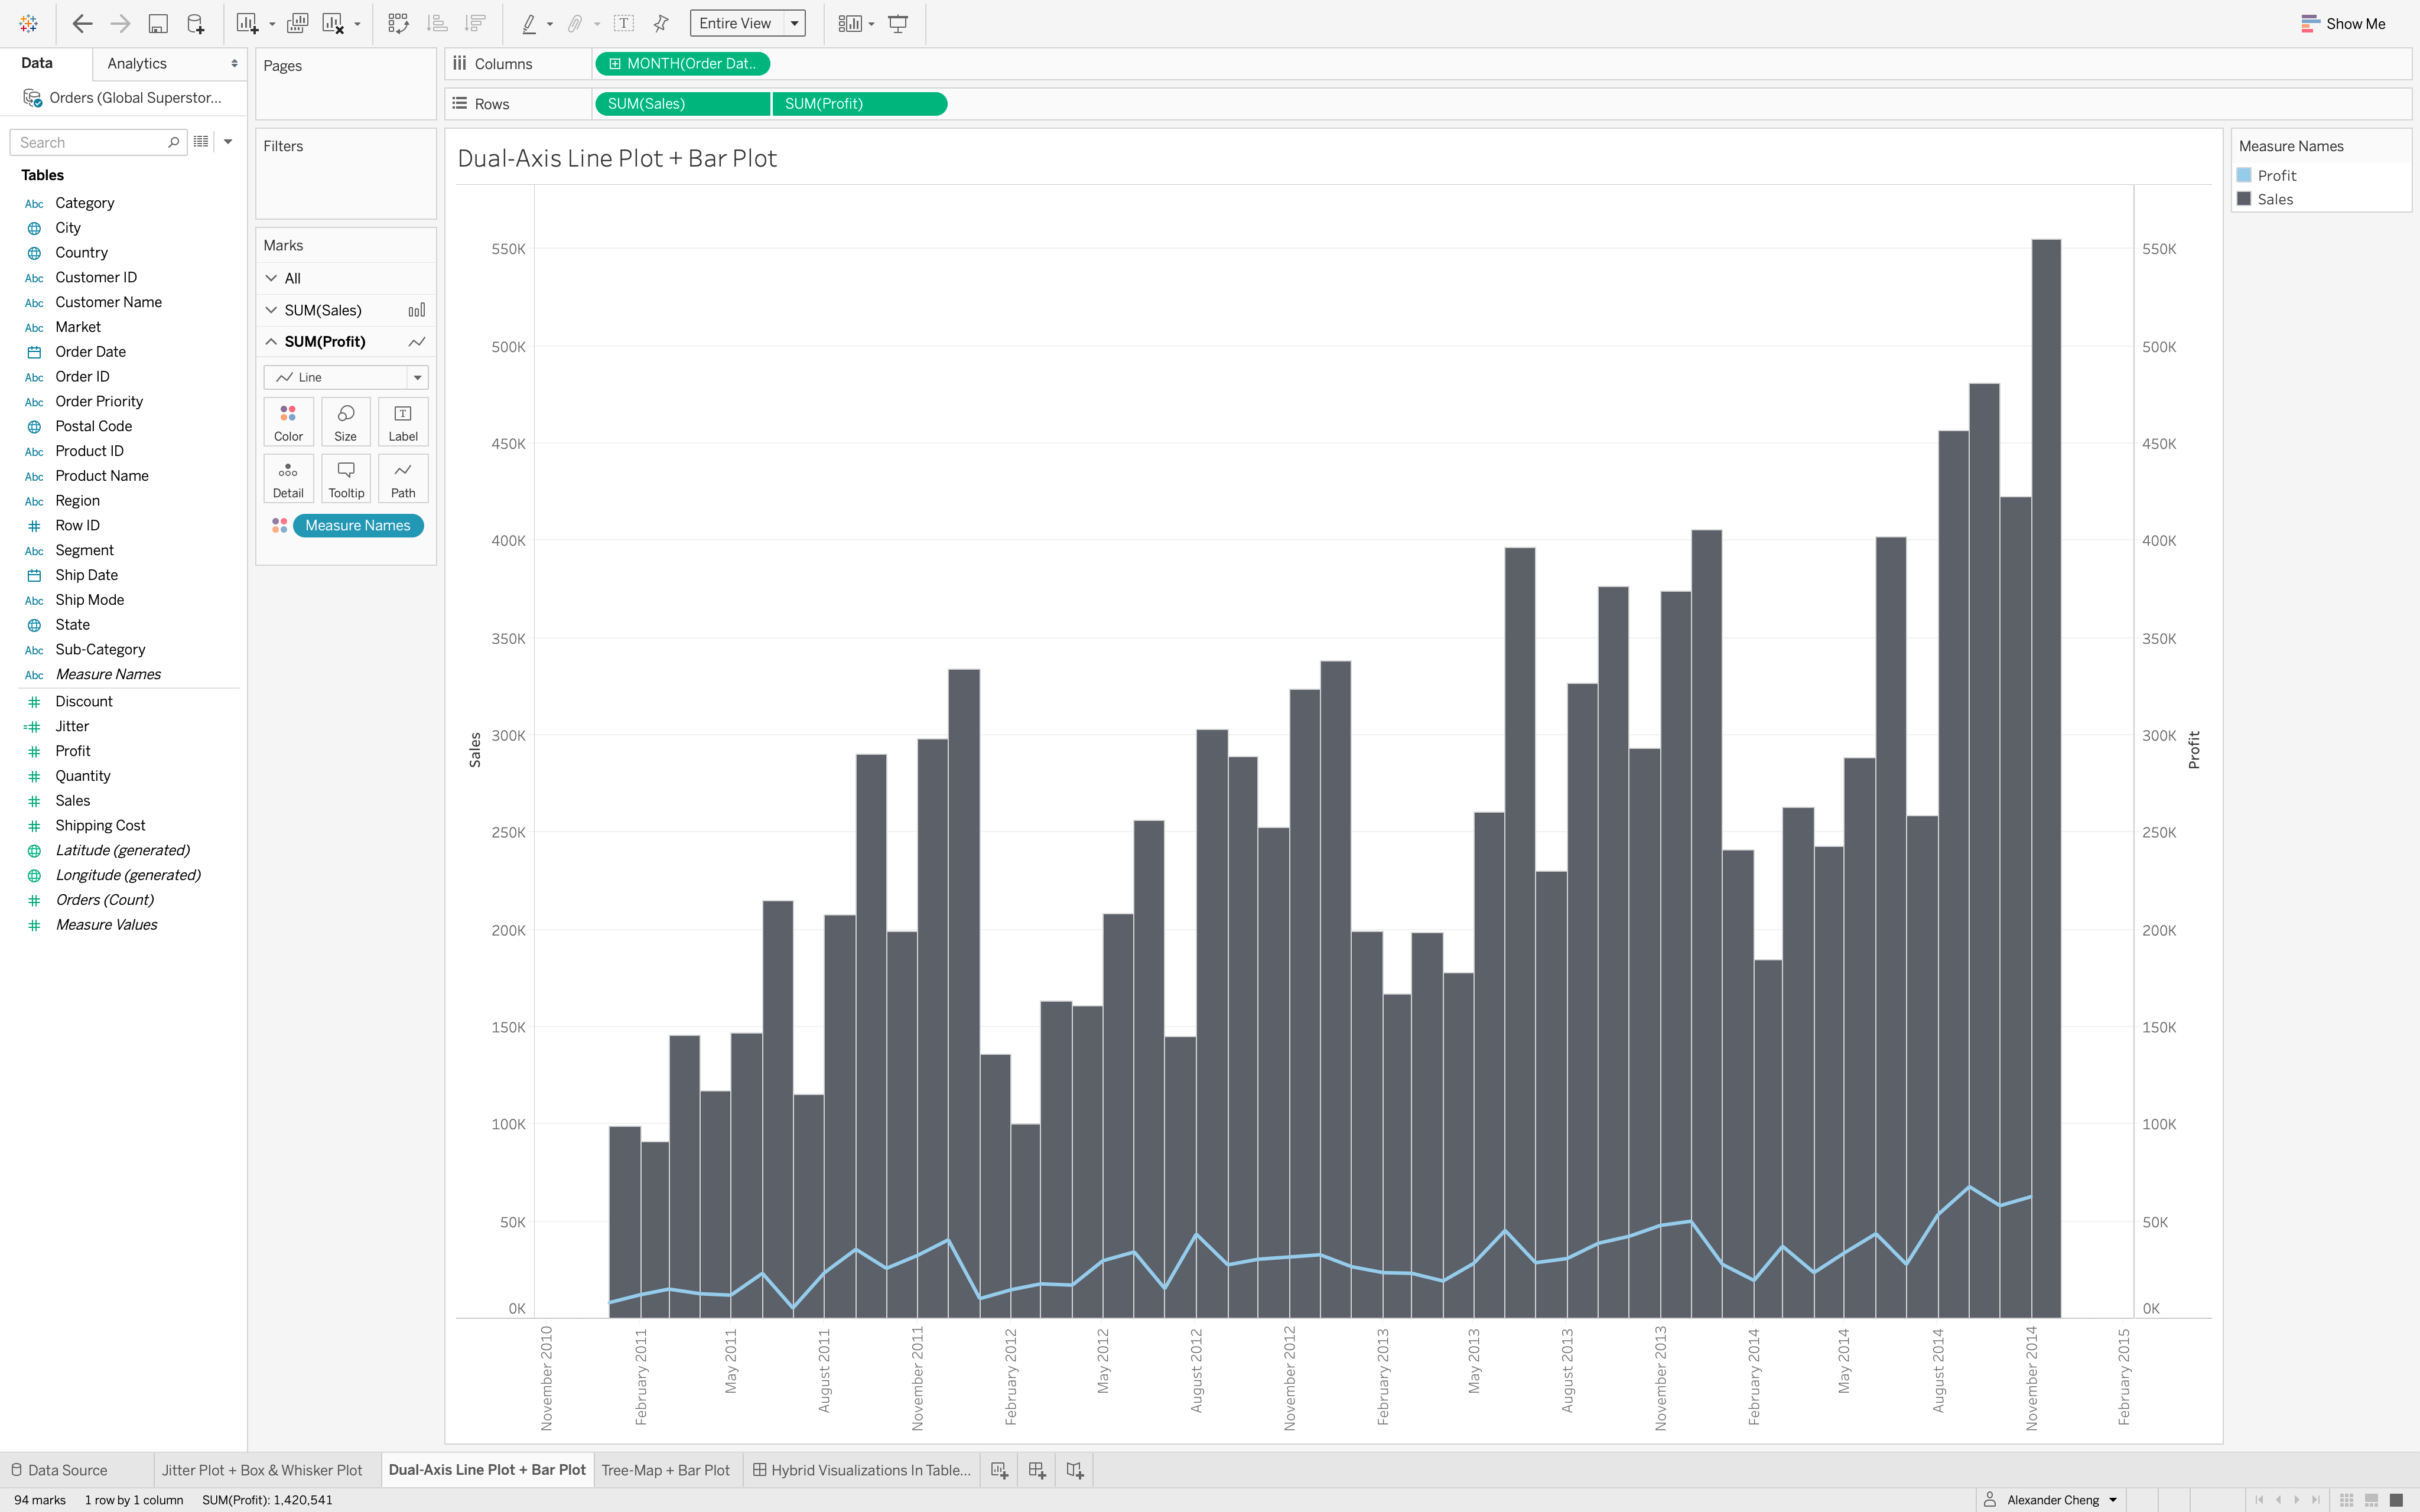
Task: Open the Highlight pen tool
Action: click(x=530, y=22)
